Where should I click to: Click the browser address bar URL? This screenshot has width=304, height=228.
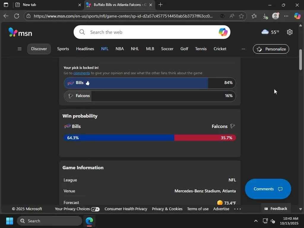(123, 16)
